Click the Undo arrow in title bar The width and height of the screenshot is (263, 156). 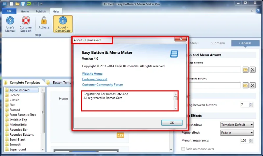(x=29, y=4)
